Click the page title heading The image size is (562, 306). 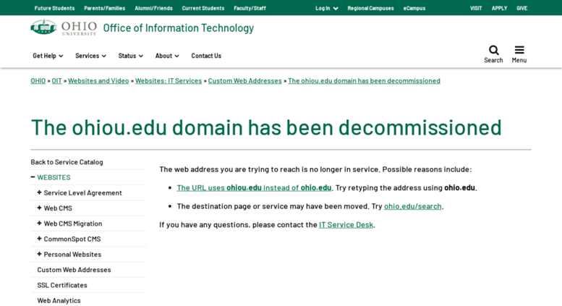tap(266, 127)
